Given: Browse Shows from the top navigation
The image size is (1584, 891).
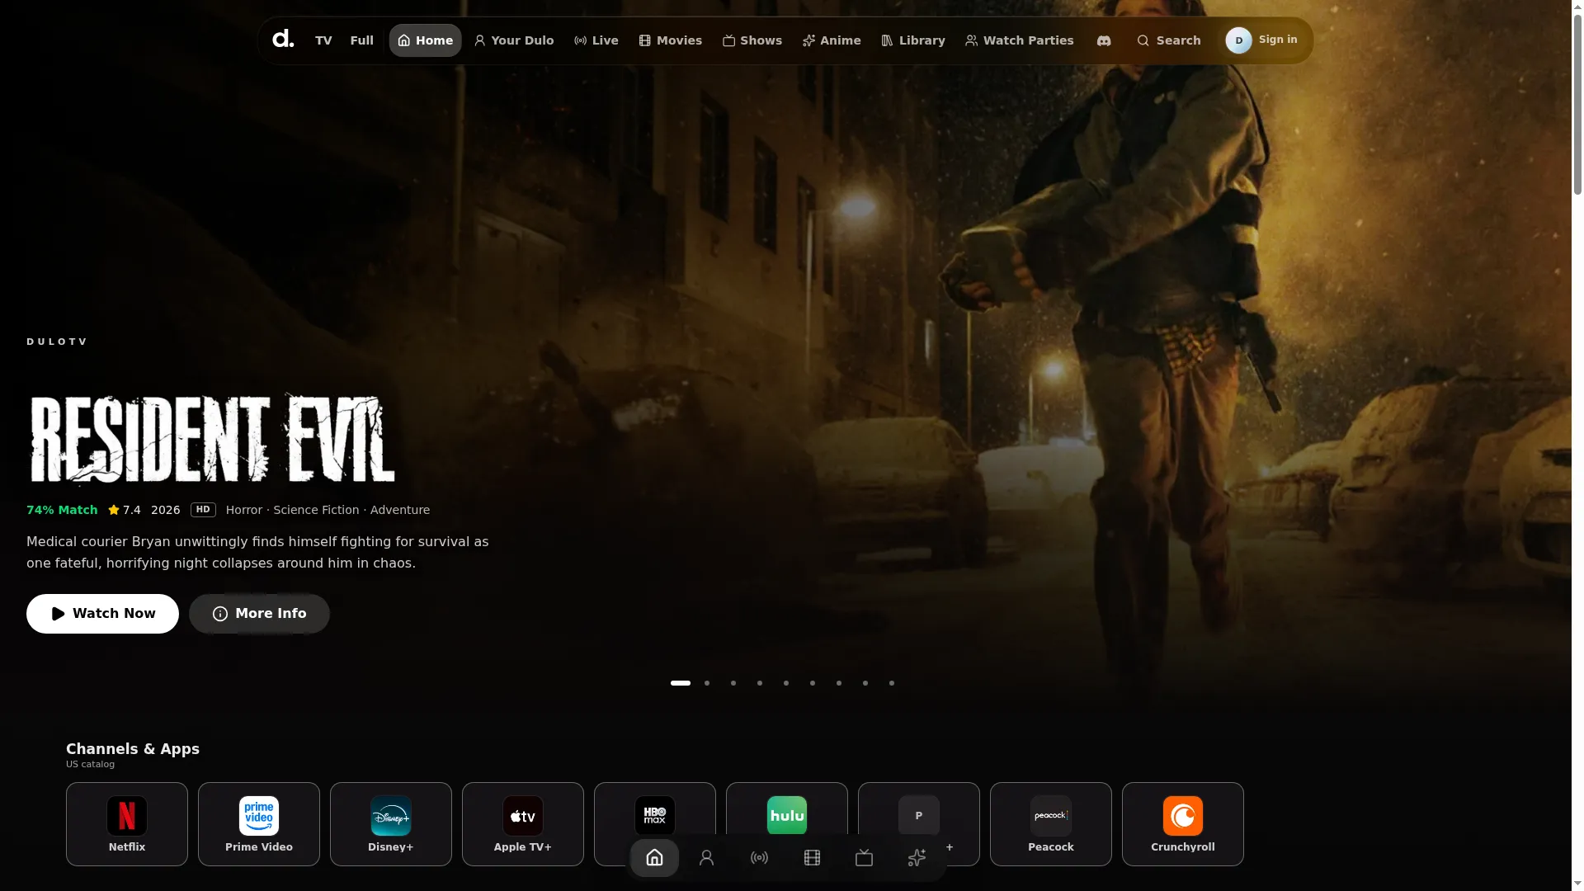Looking at the screenshot, I should (752, 40).
